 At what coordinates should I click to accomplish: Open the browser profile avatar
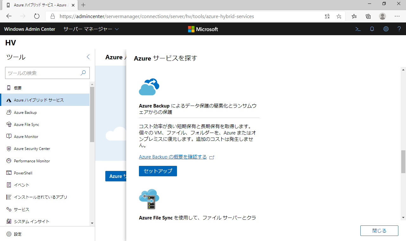click(383, 16)
